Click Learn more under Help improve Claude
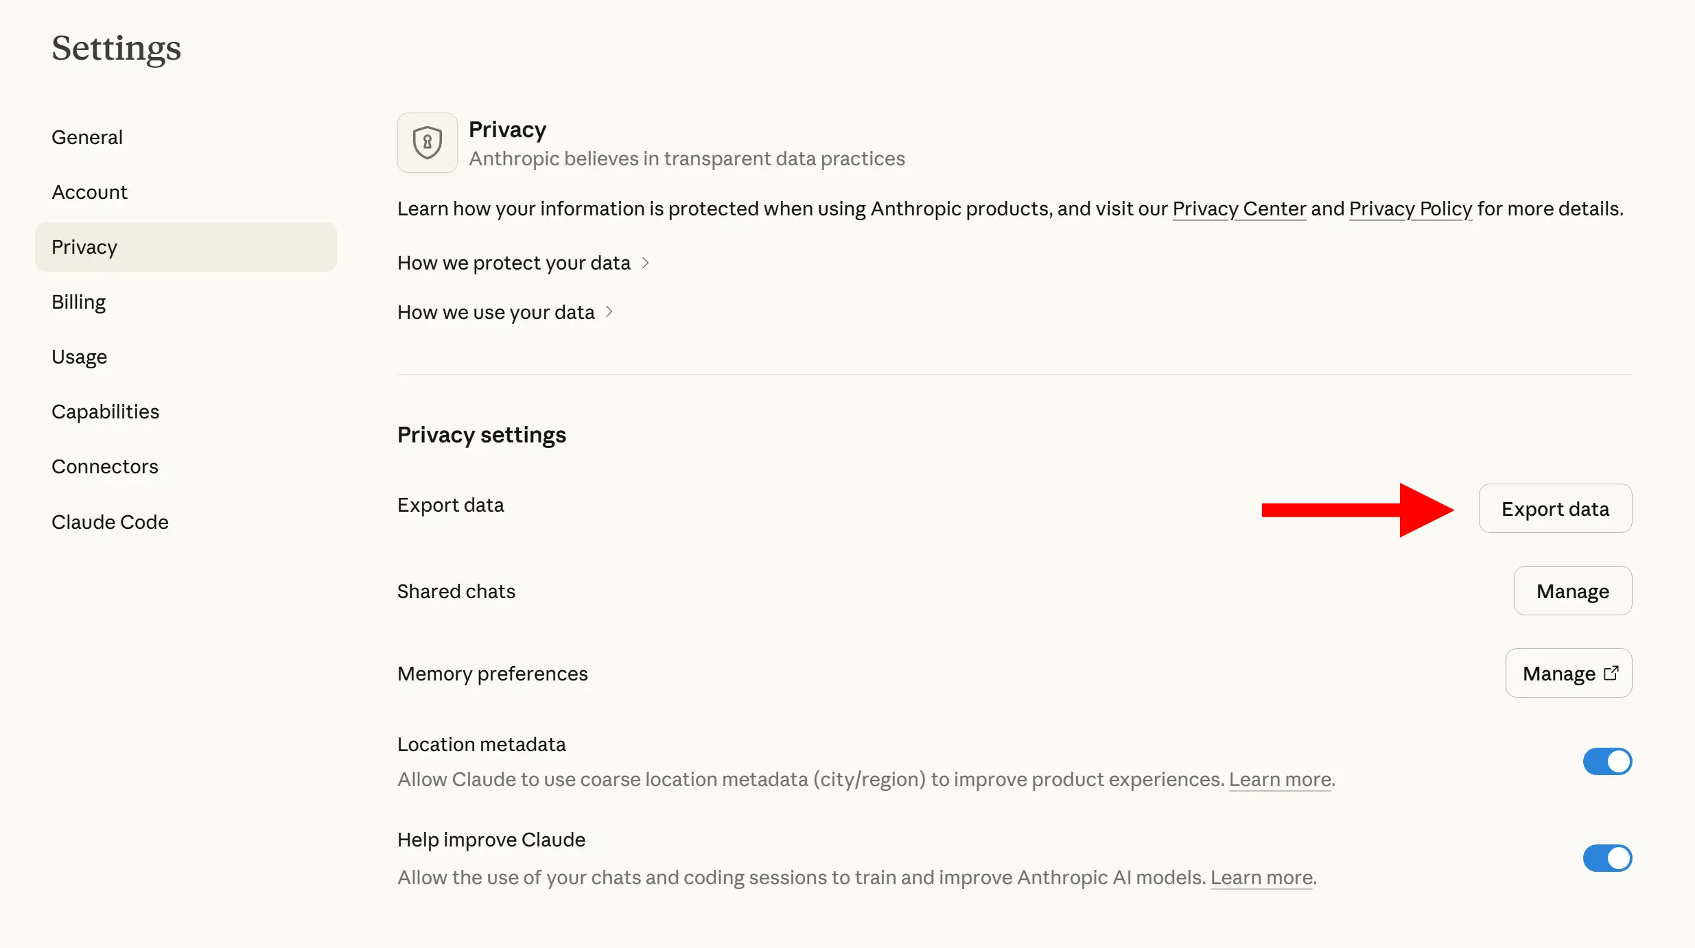 tap(1261, 877)
